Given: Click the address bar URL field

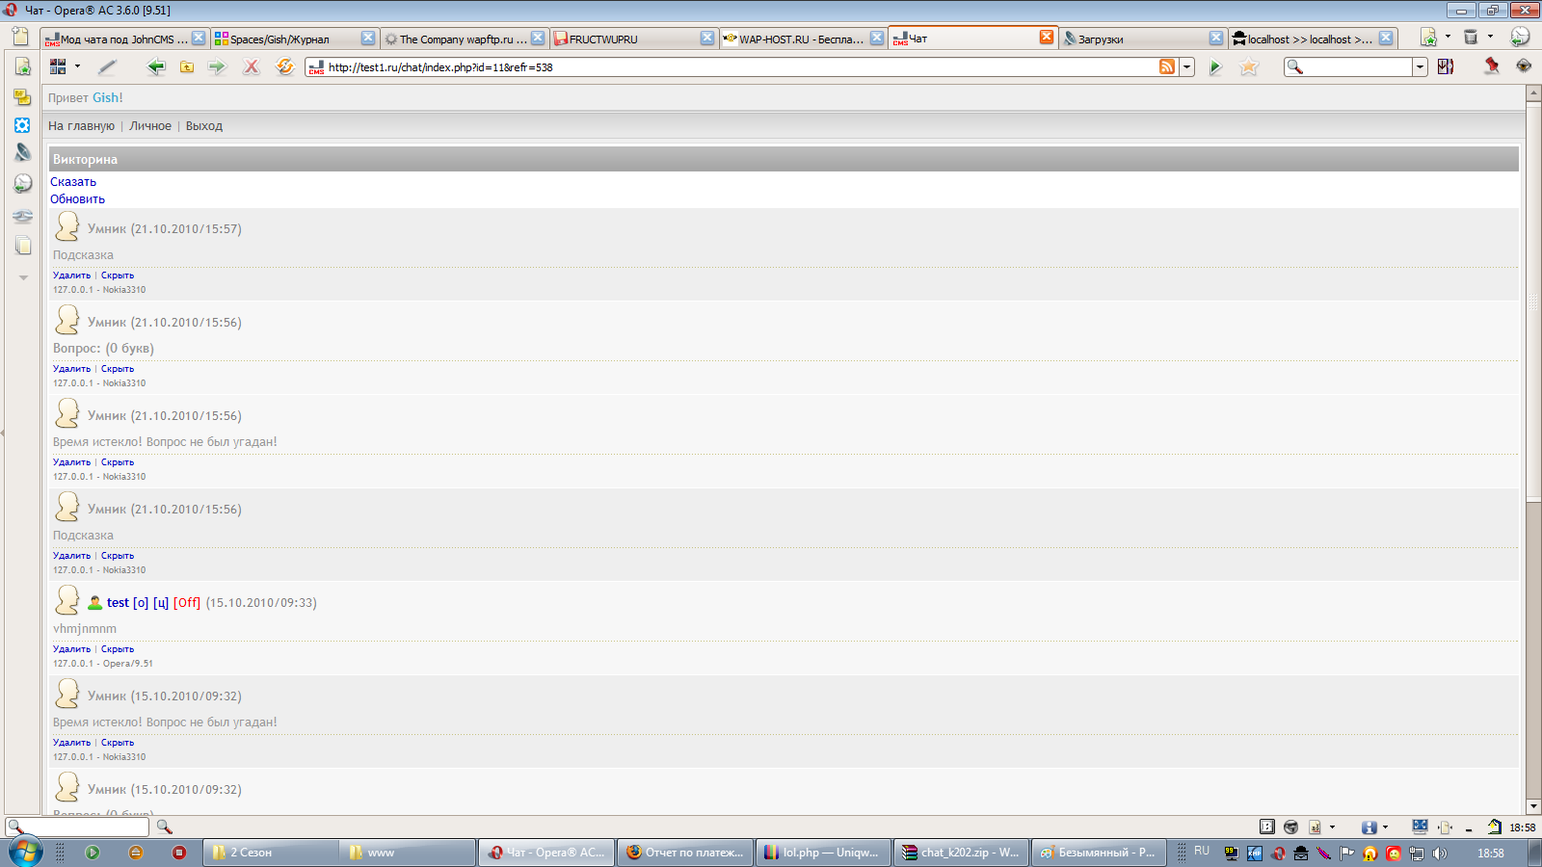Looking at the screenshot, I should pos(740,66).
